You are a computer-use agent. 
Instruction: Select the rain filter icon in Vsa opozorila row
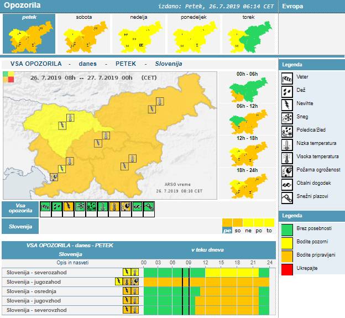[56, 207]
